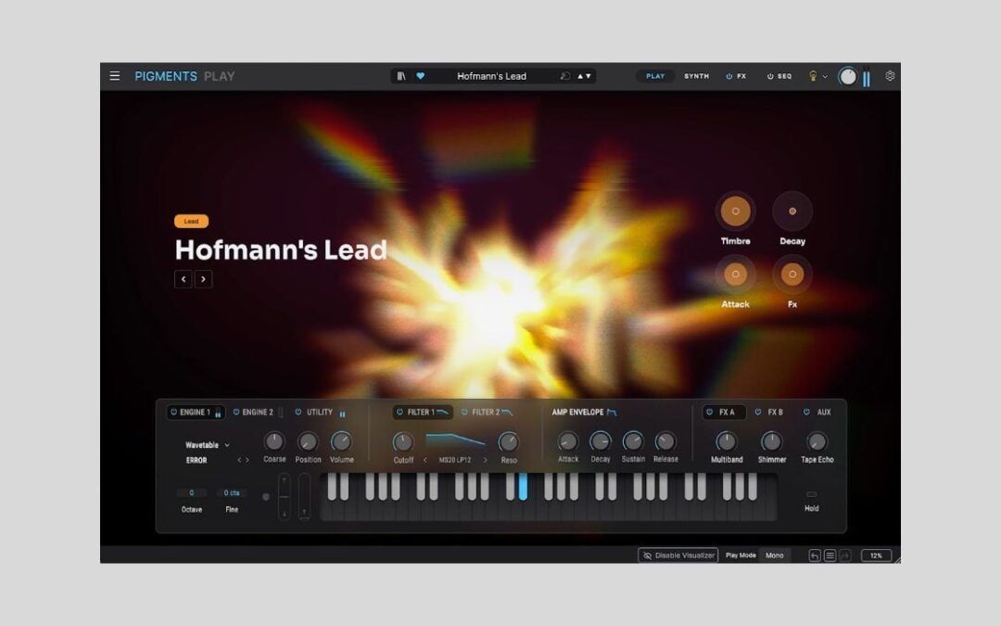
Task: Click the wavetable Position knob
Action: 308,441
